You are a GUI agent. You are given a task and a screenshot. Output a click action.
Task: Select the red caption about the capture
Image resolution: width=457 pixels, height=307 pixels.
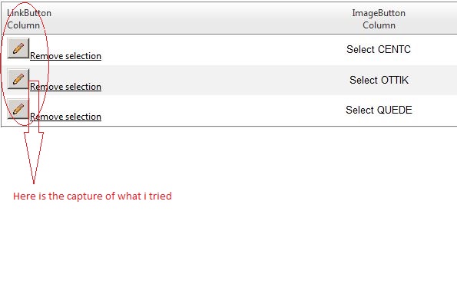92,196
